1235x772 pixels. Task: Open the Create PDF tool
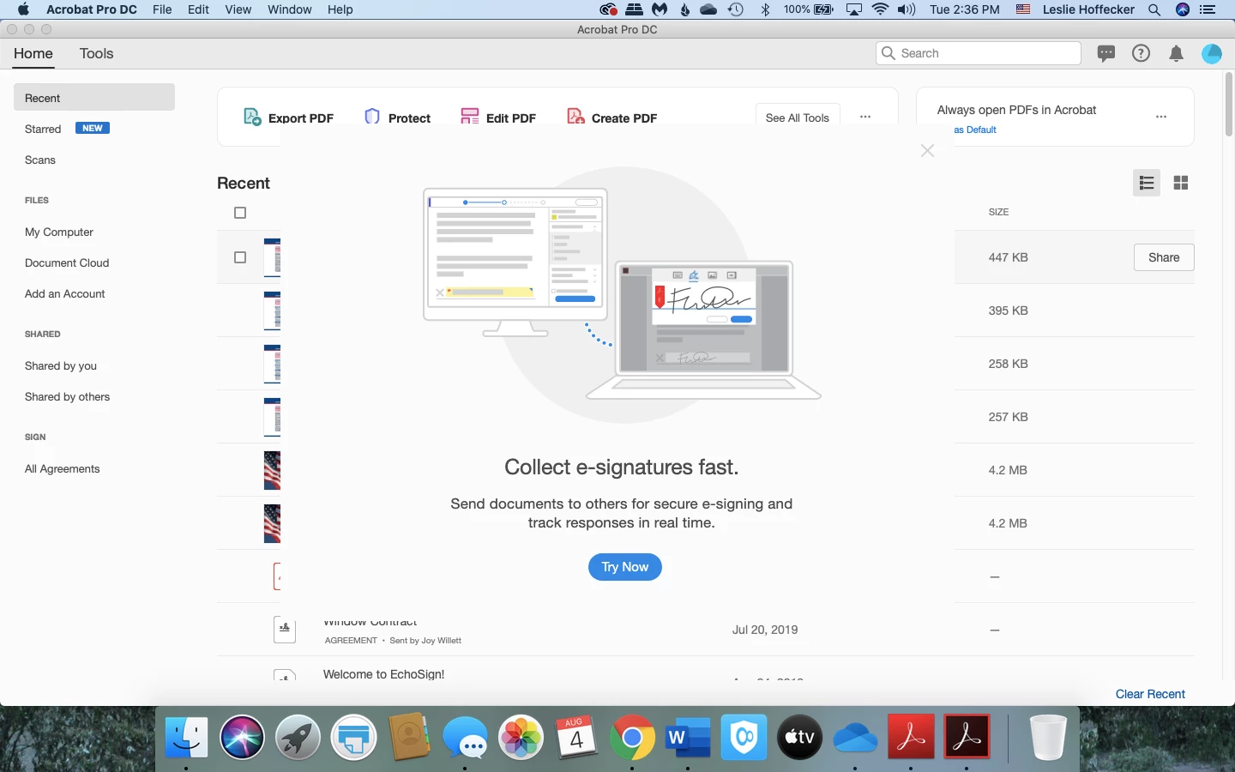[612, 118]
